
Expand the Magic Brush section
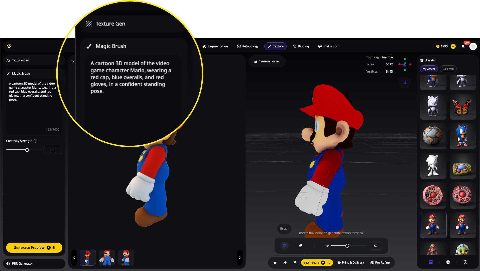coord(34,74)
